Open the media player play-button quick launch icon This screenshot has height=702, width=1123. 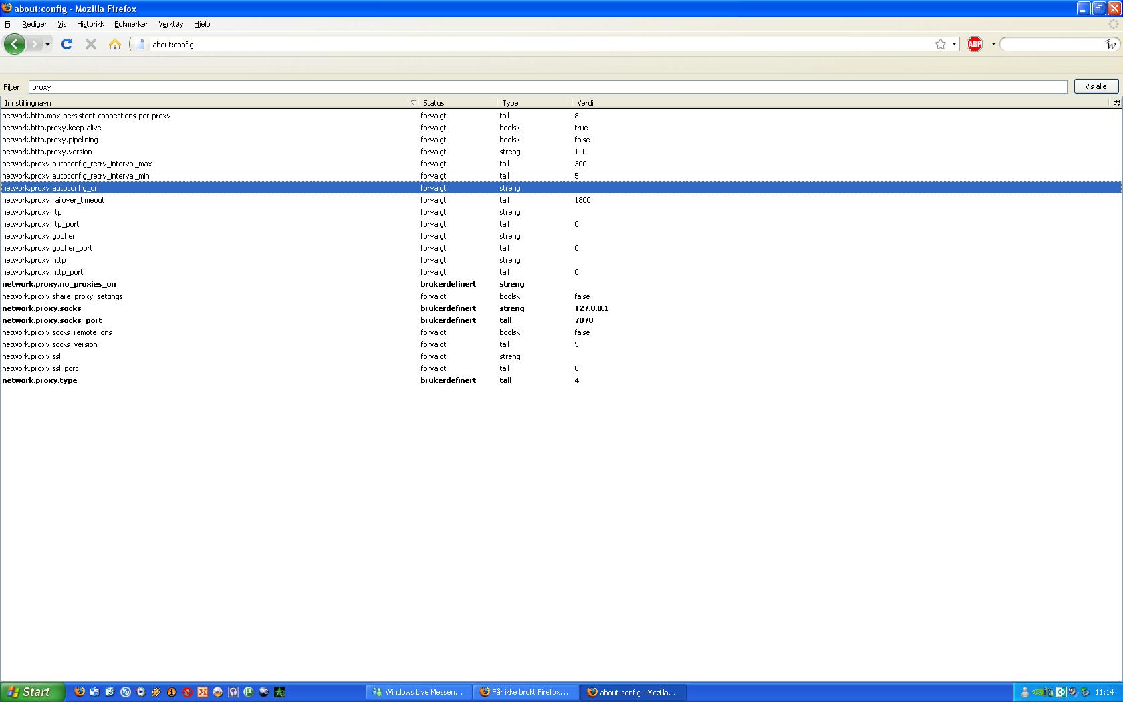pos(140,692)
